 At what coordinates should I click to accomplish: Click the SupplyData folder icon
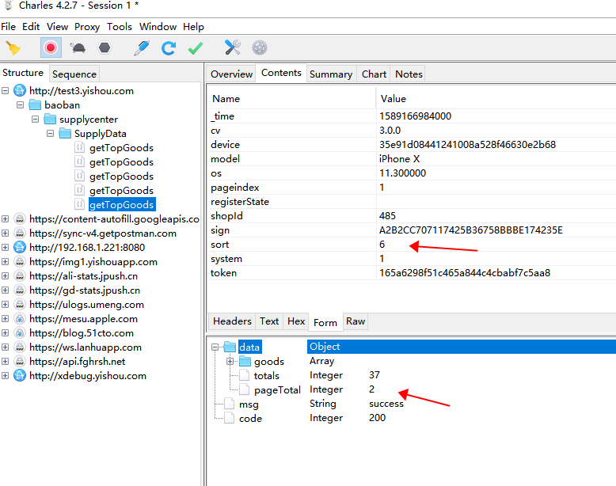coord(65,133)
